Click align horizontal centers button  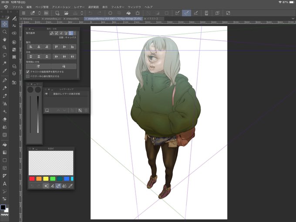[39, 47]
